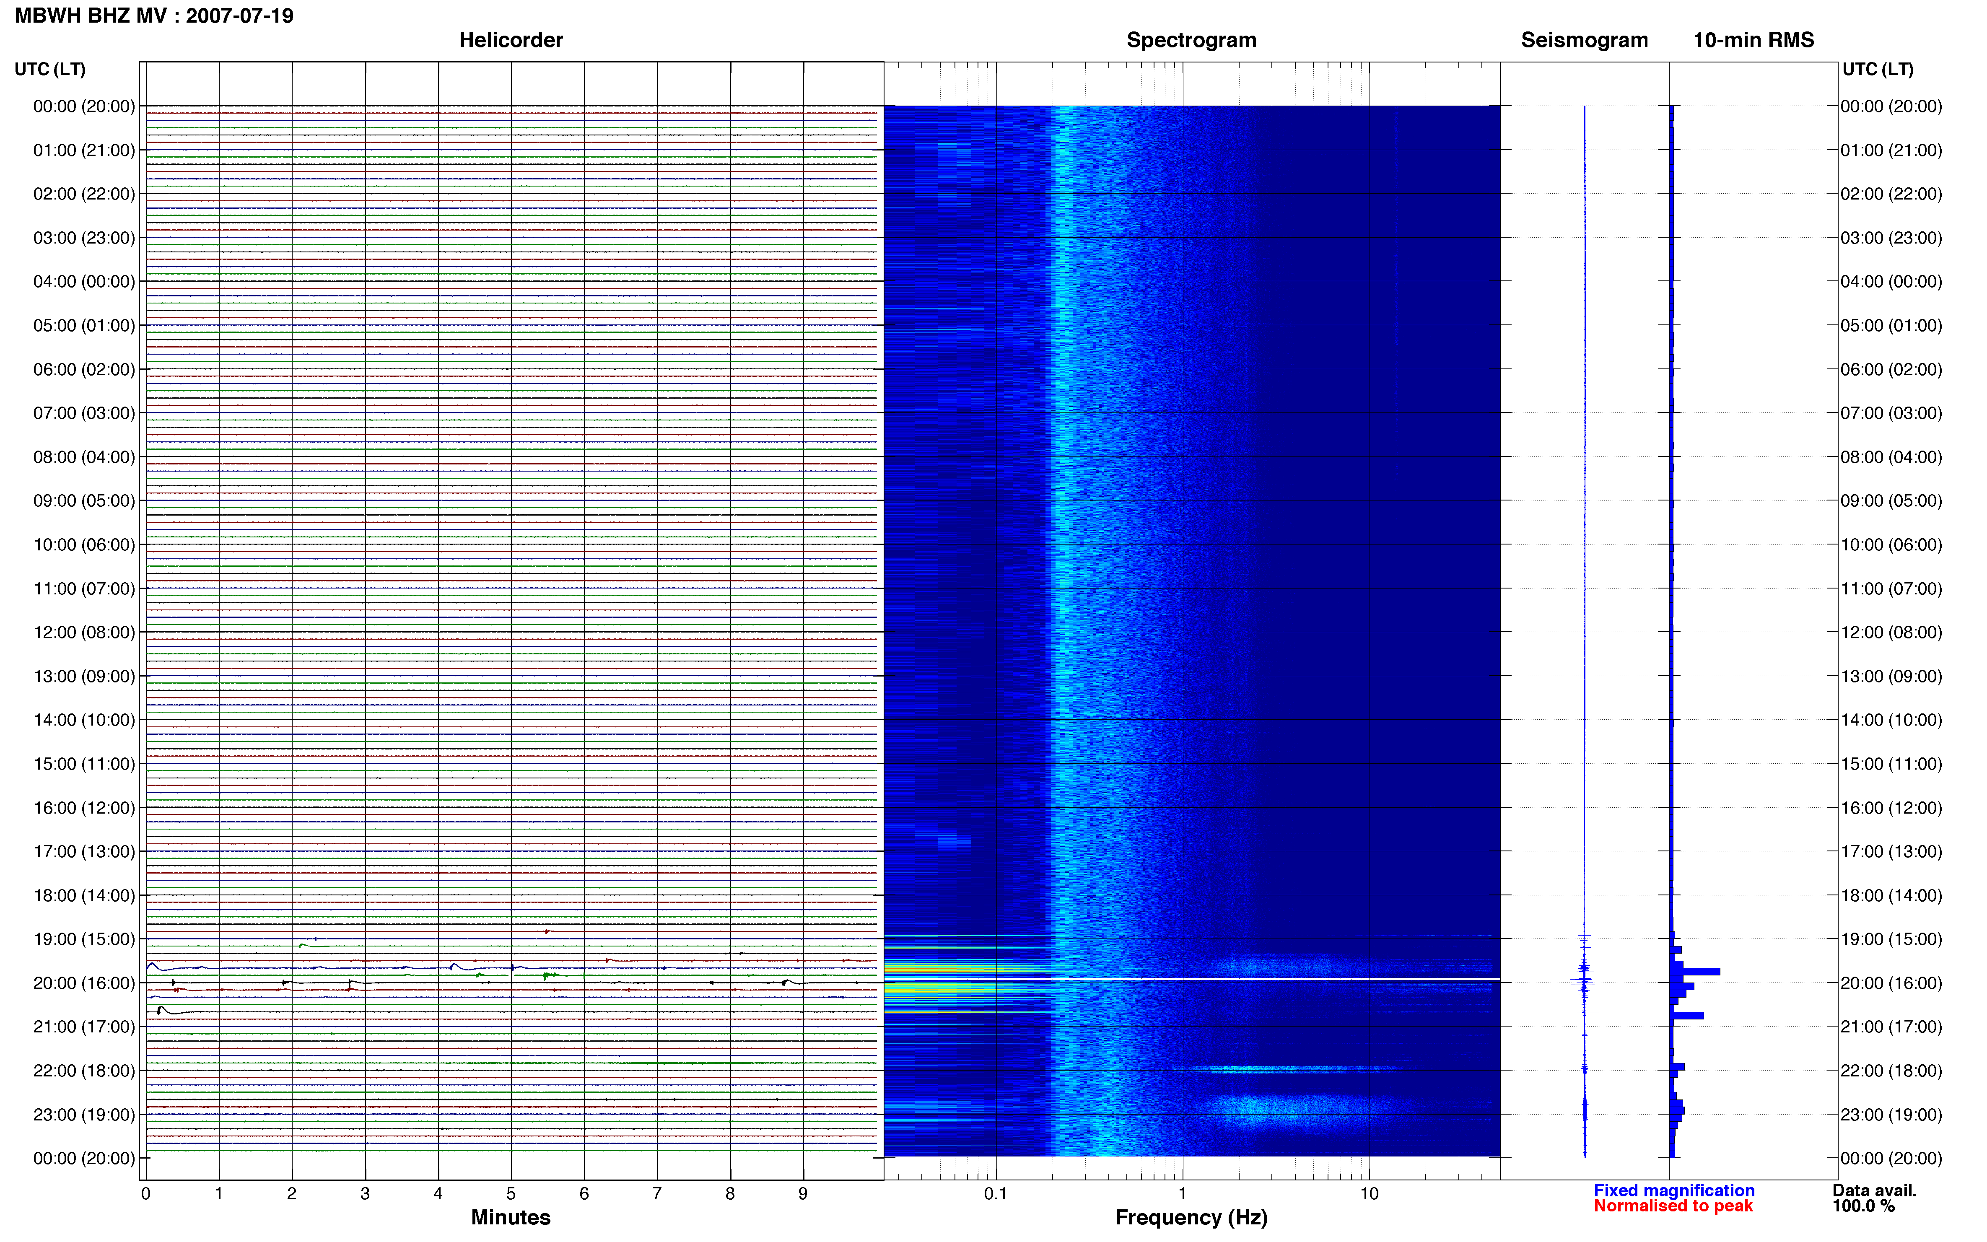Viewport: 1987px width, 1242px height.
Task: Click the '0.1' frequency axis tick label
Action: (x=996, y=1193)
